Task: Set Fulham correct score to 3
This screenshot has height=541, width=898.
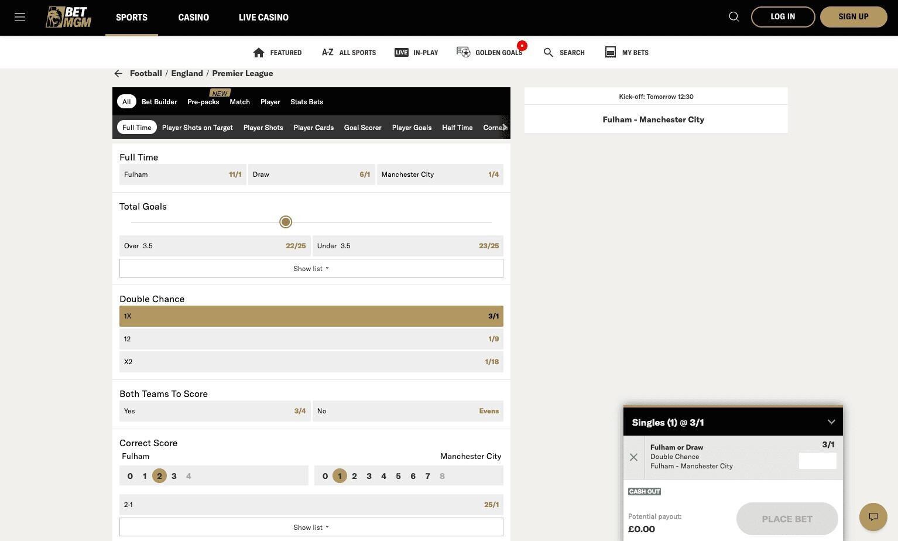Action: (x=174, y=476)
